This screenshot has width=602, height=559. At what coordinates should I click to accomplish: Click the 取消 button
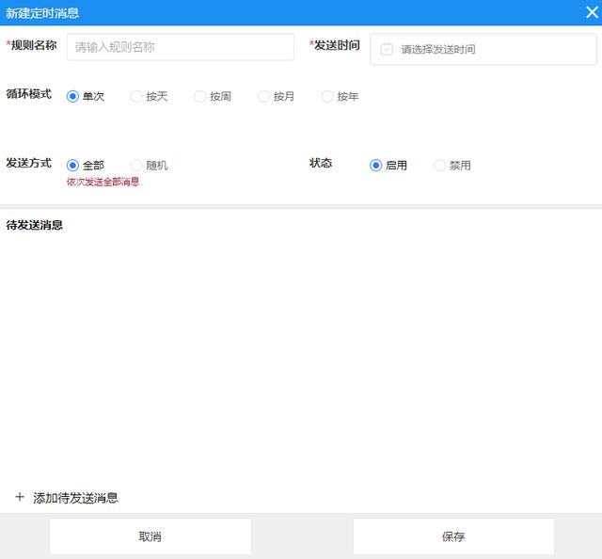coord(150,536)
